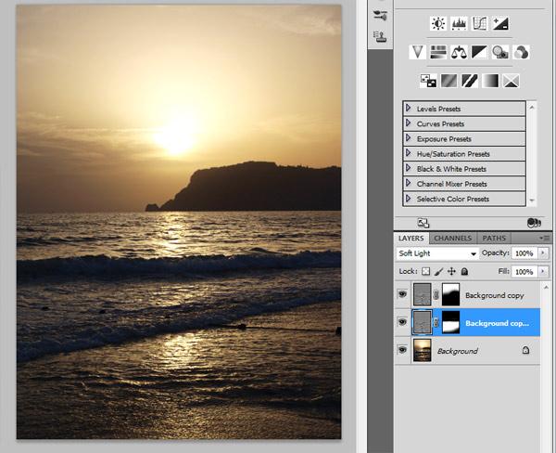
Task: Add a Color Balance adjustment
Action: pos(459,52)
